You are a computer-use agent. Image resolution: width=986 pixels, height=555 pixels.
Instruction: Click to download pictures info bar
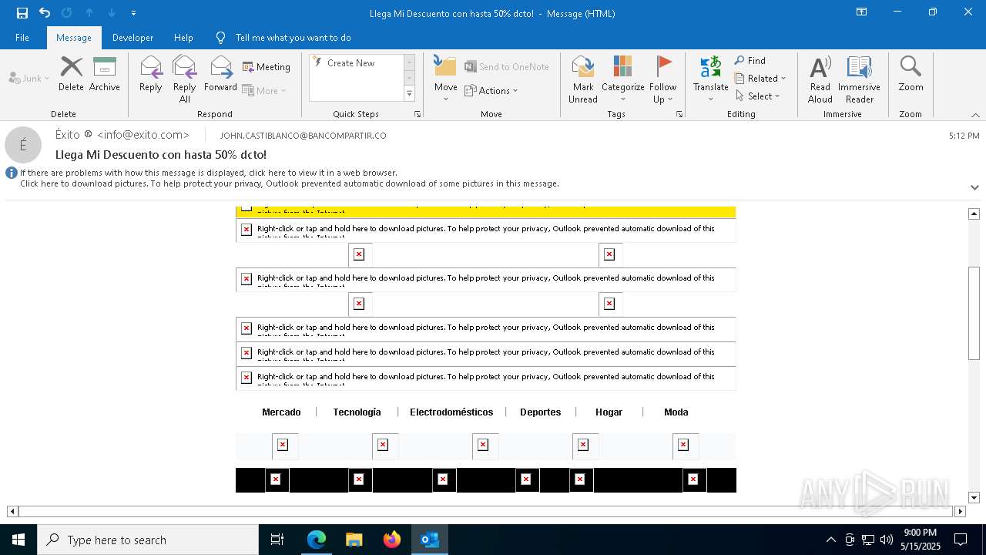[x=289, y=184]
